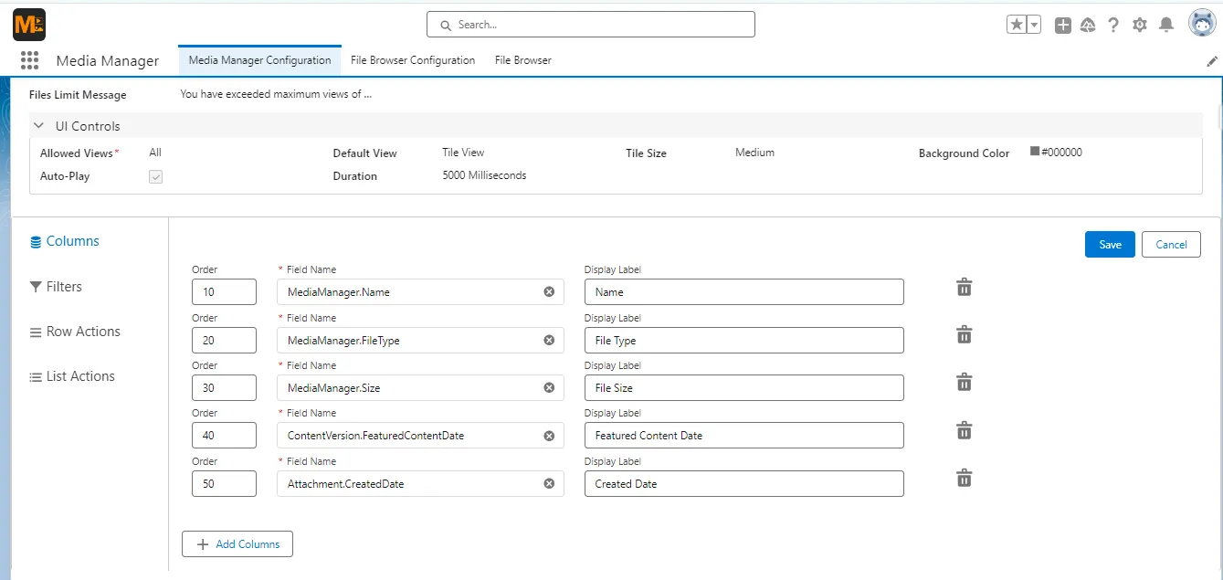Viewport: 1223px width, 580px height.
Task: Click the Order field containing 10
Action: click(x=224, y=292)
